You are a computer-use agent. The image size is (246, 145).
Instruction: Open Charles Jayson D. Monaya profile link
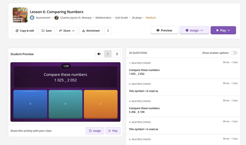coord(76,18)
